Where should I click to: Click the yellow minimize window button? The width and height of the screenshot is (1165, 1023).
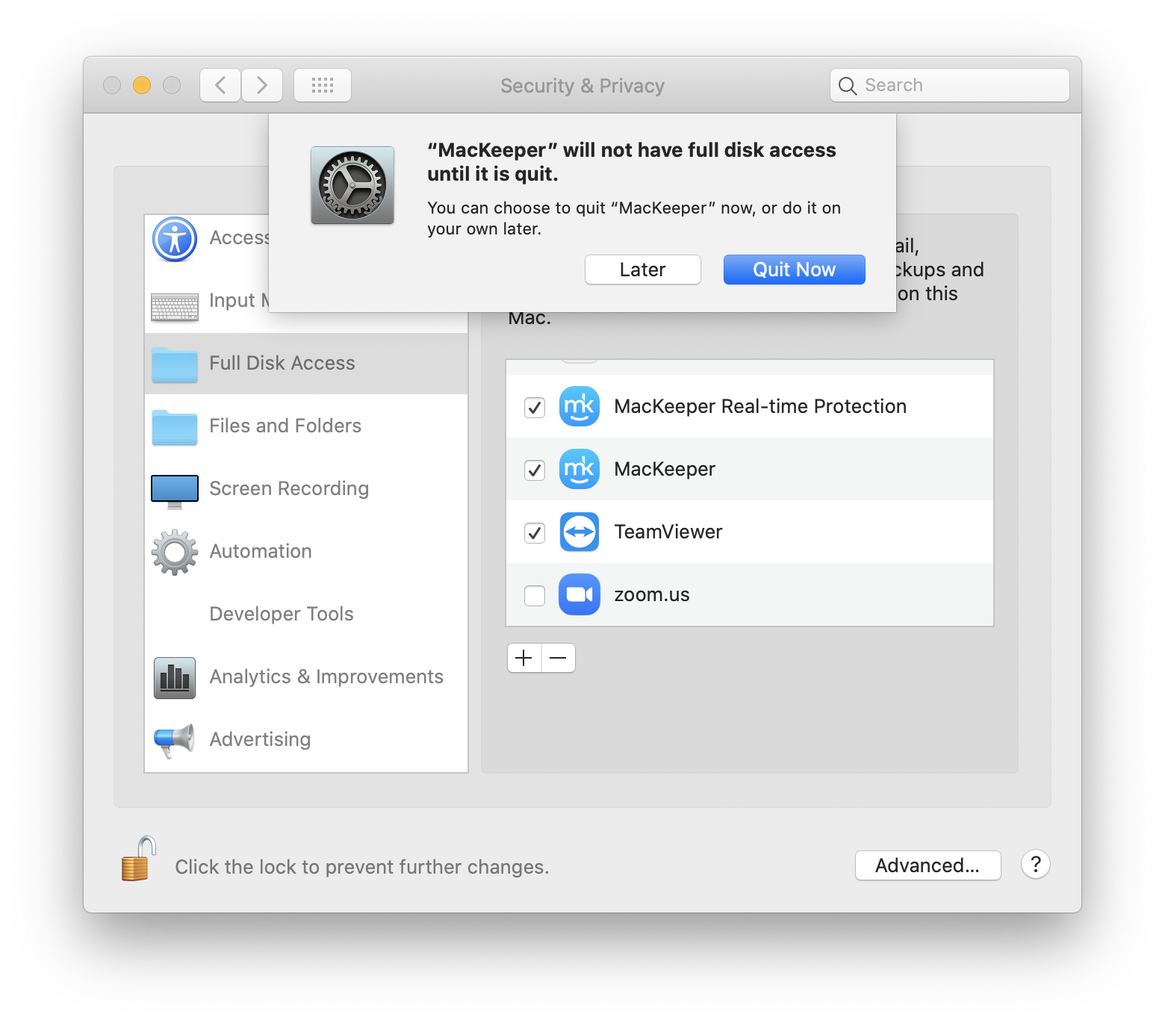[142, 85]
